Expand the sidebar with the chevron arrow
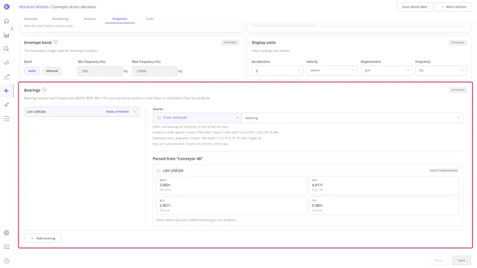This screenshot has width=477, height=268. point(12,28)
